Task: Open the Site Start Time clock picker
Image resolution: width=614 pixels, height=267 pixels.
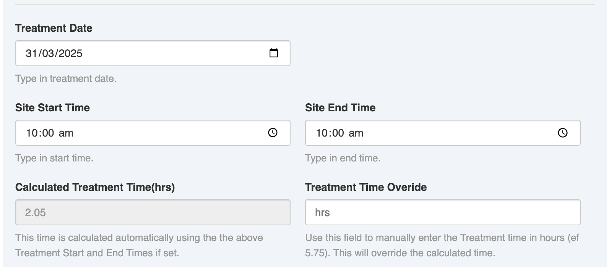Action: click(273, 133)
